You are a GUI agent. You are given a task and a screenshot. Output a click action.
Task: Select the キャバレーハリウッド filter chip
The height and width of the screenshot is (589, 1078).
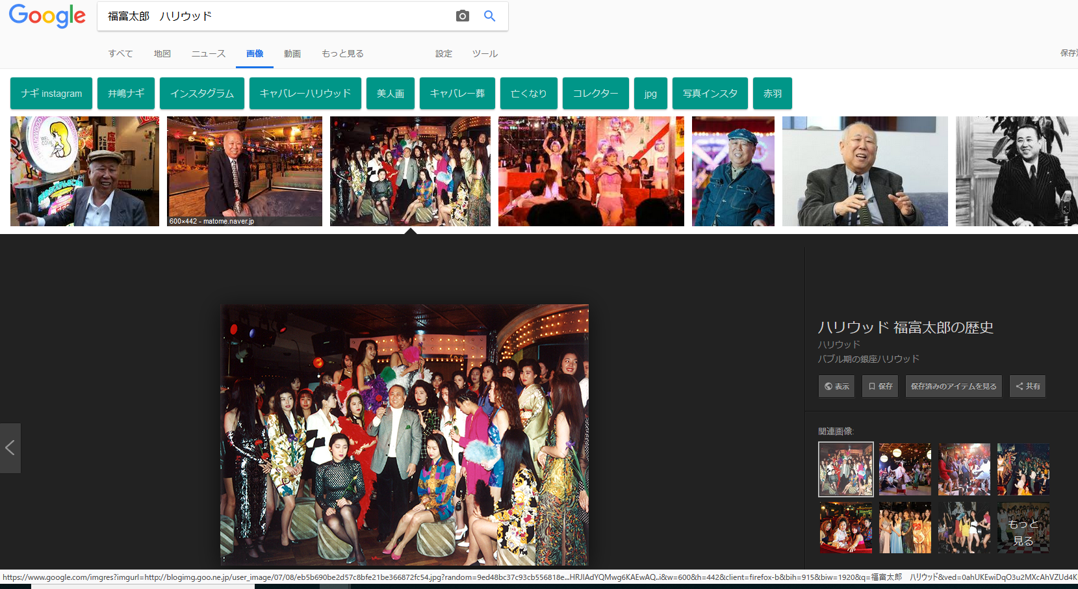[x=305, y=93]
